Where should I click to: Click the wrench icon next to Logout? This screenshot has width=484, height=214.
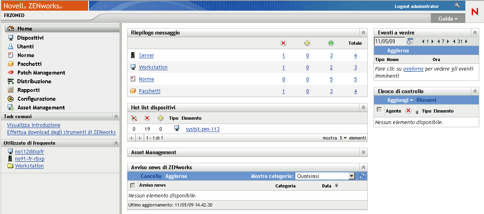pyautogui.click(x=457, y=6)
